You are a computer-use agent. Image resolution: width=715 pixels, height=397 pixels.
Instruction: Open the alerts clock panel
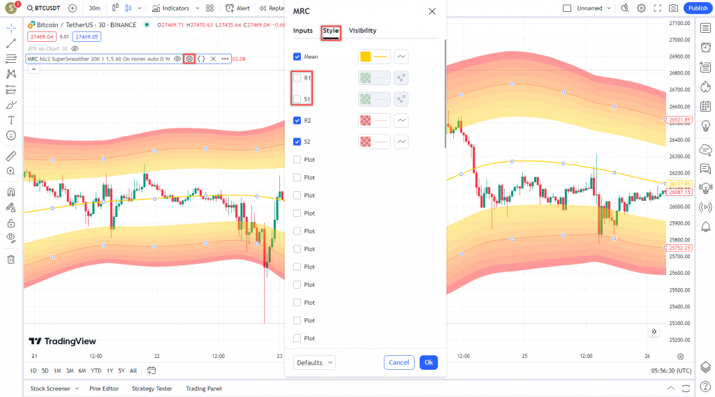tap(705, 47)
